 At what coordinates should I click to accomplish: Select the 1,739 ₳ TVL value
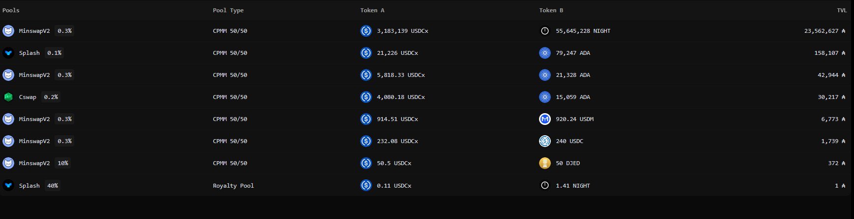(833, 141)
